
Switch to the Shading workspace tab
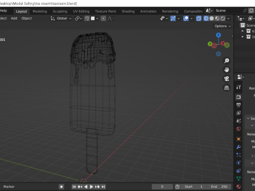click(128, 11)
